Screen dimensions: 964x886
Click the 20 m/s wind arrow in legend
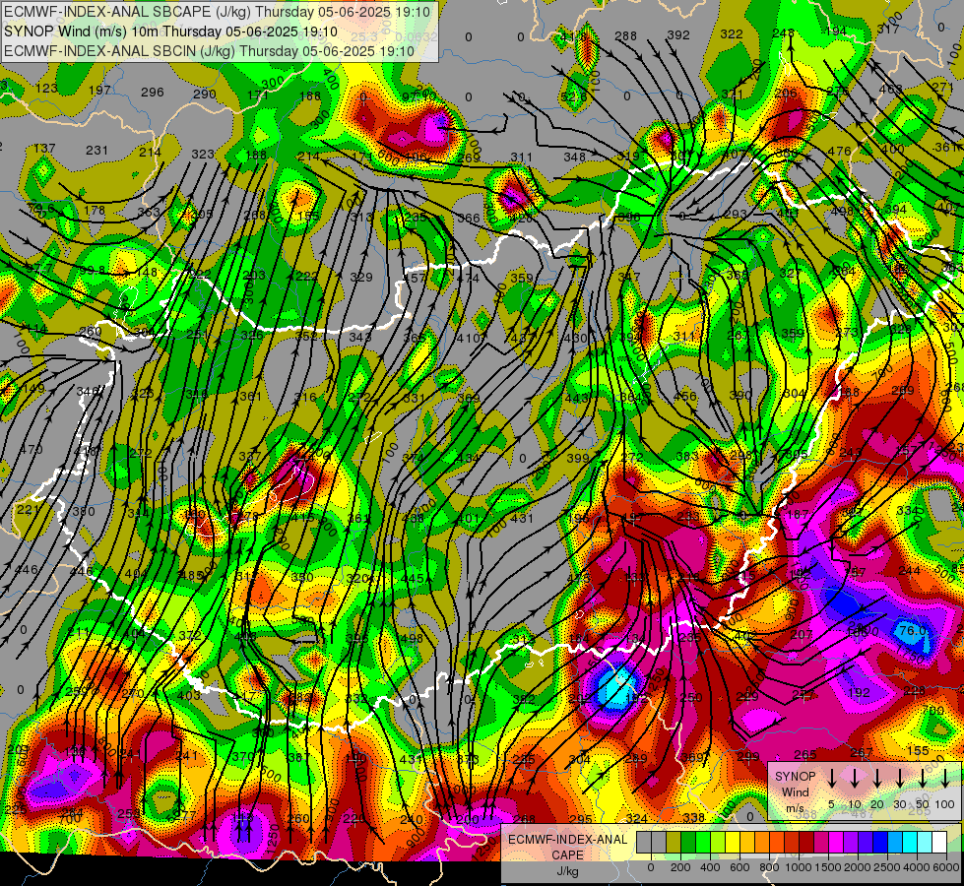[x=877, y=779]
